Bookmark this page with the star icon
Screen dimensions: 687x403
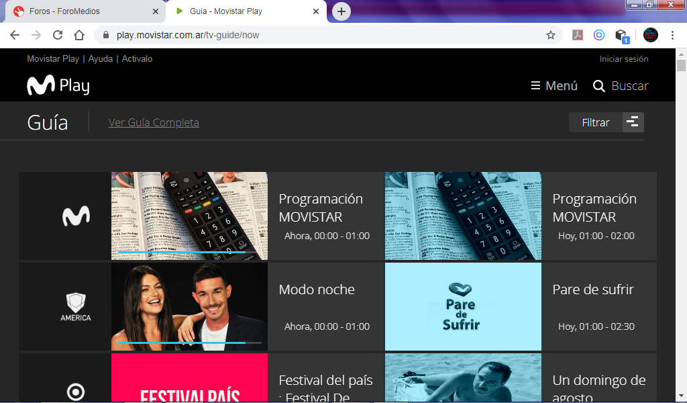click(551, 35)
